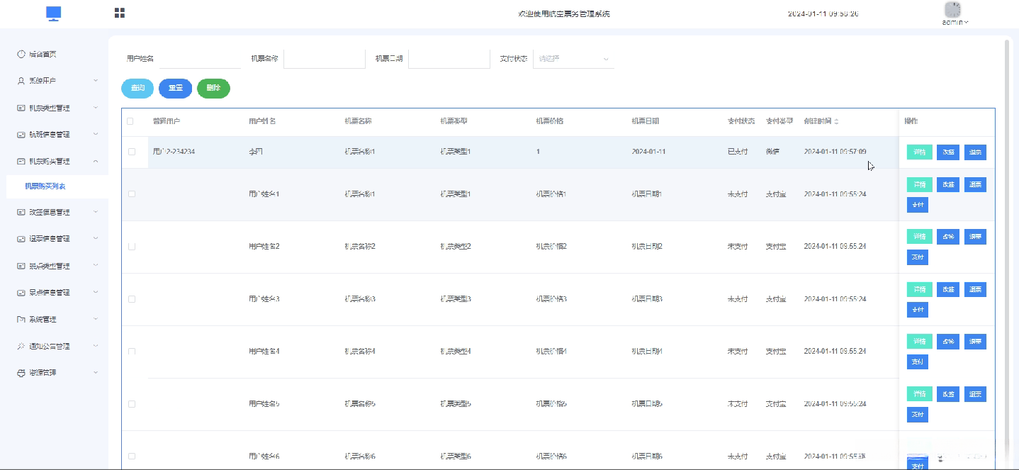Expand the 景点类型管理 menu chevron
Image resolution: width=1019 pixels, height=470 pixels.
pyautogui.click(x=96, y=266)
